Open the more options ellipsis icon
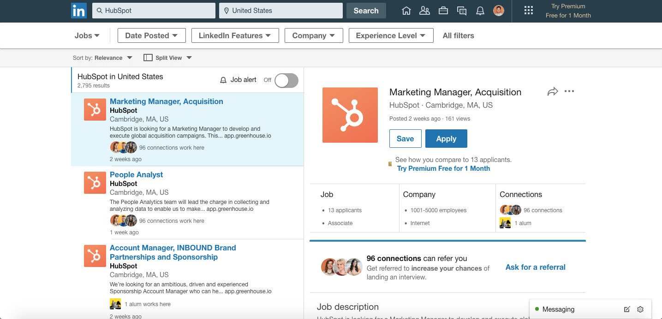 (569, 91)
